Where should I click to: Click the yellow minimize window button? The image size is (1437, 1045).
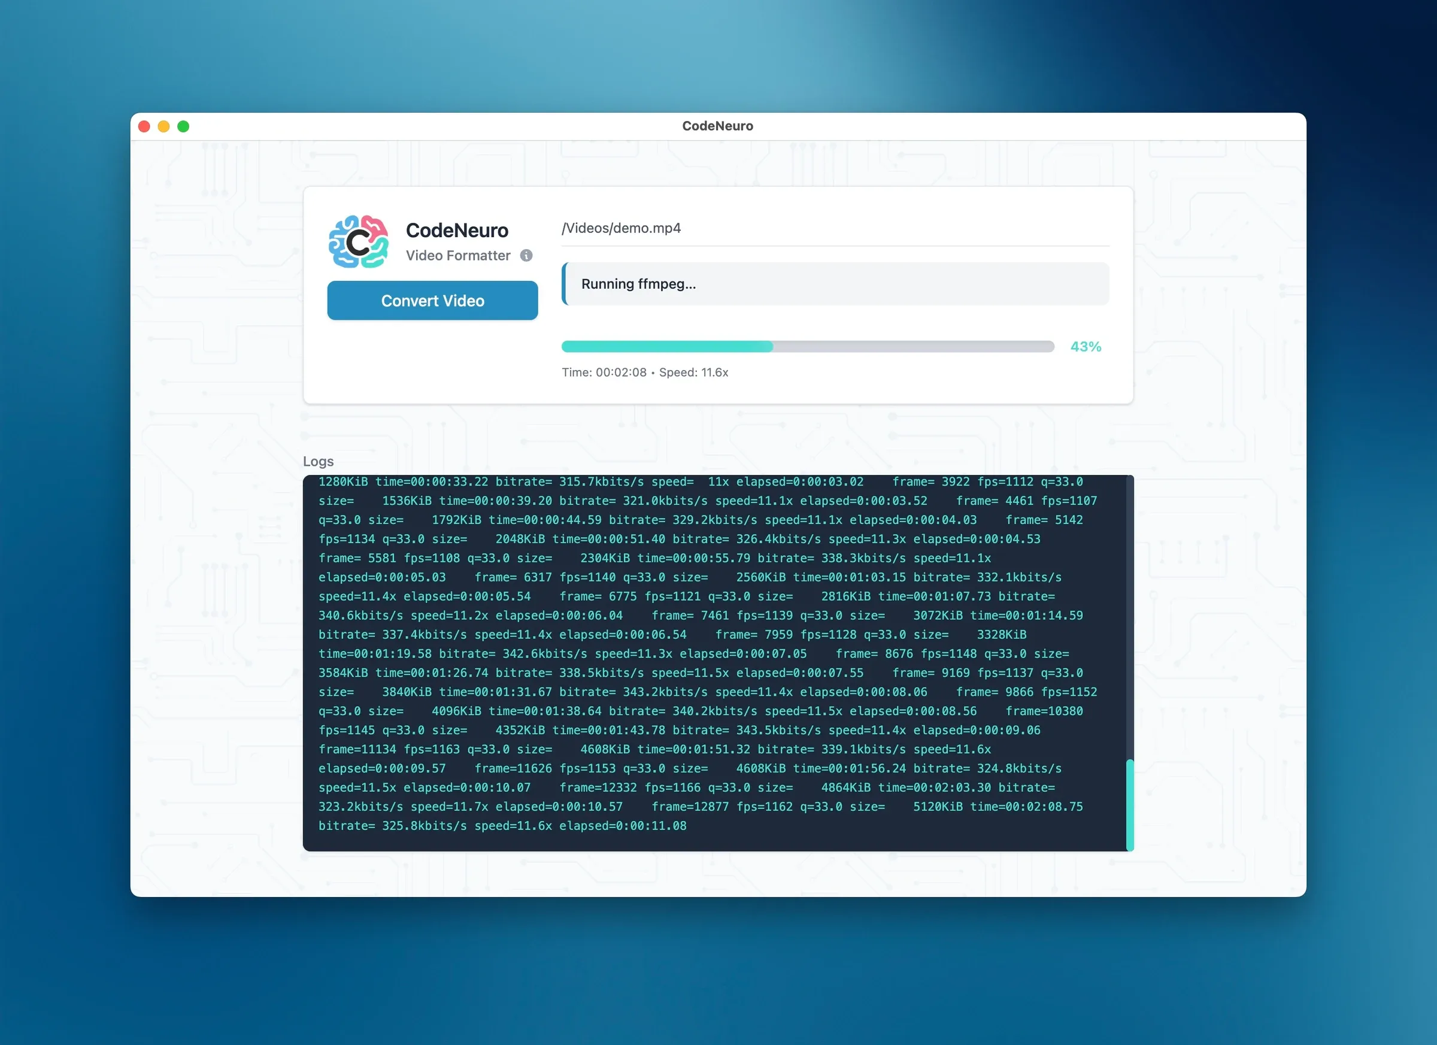coord(164,126)
